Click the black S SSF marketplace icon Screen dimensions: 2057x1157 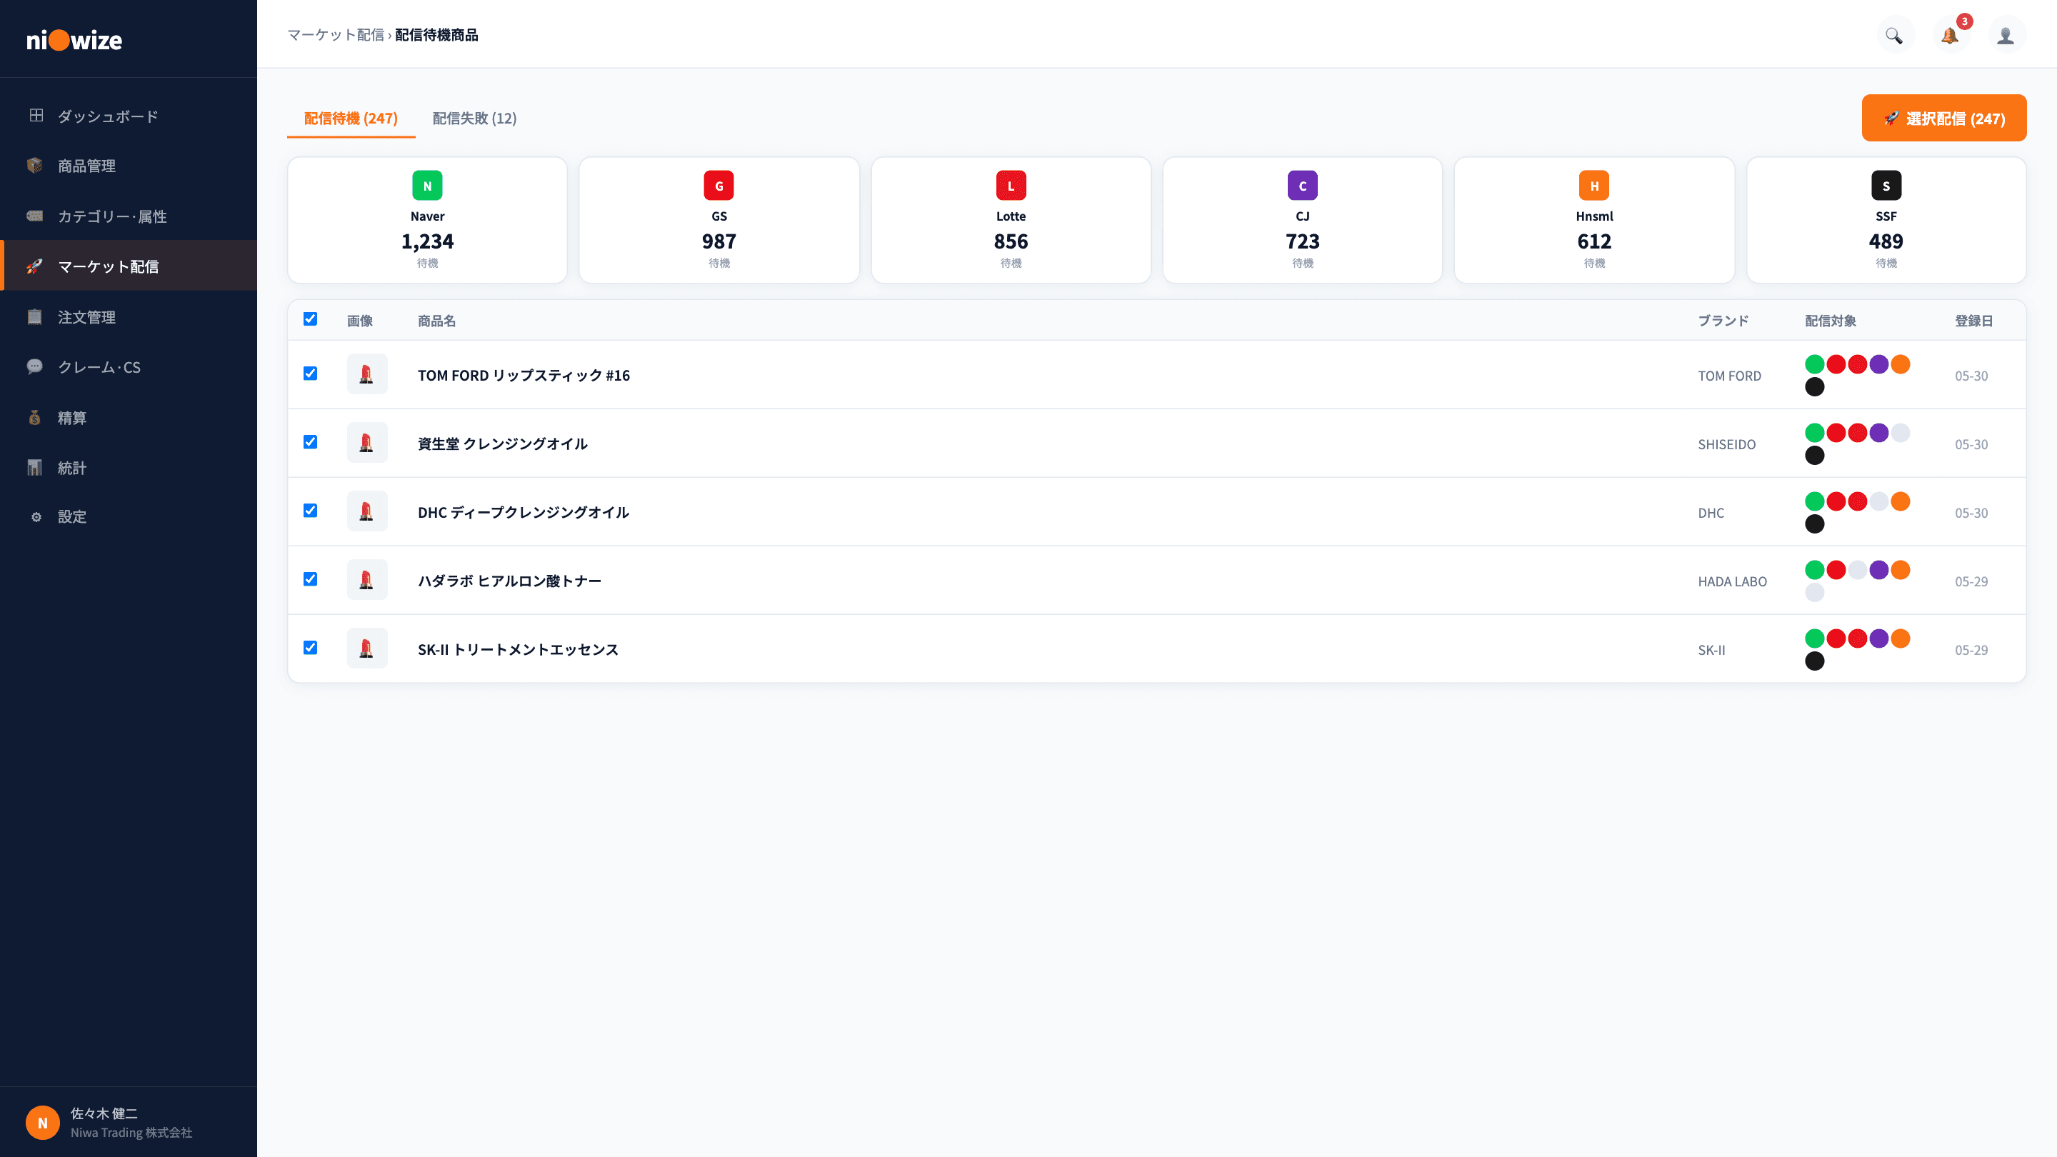click(x=1886, y=185)
